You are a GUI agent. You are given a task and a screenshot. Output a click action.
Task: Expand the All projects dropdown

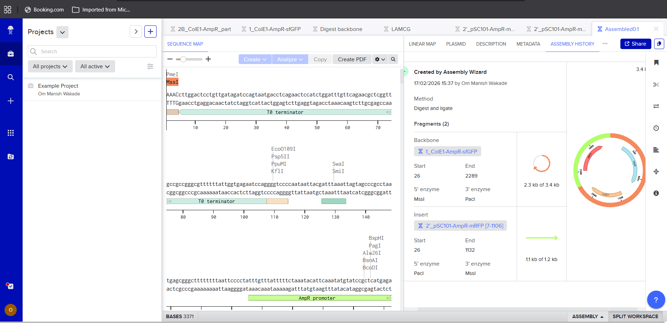click(50, 66)
